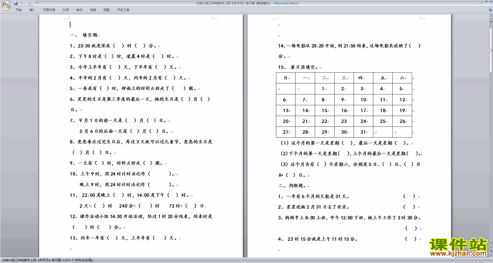Viewport: 493px width, 263px height.
Task: Restore down the Word window
Action: pos(486,2)
